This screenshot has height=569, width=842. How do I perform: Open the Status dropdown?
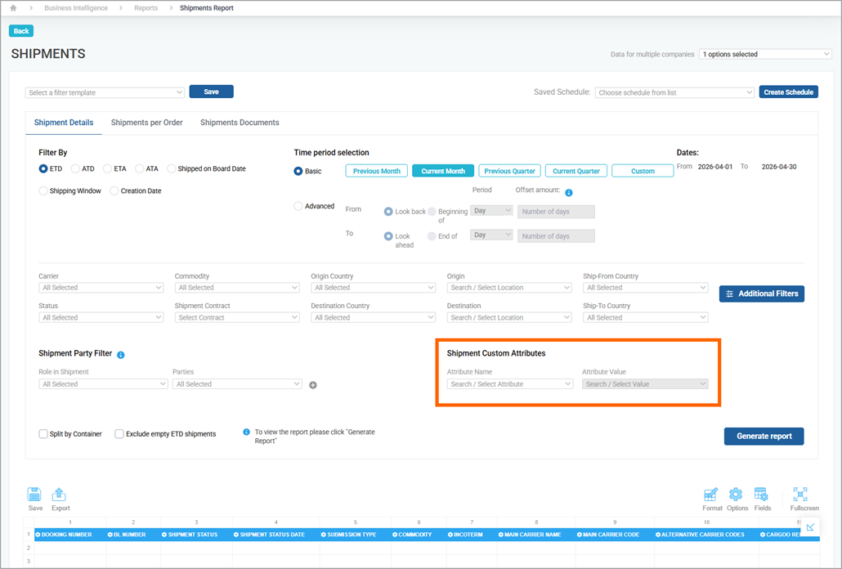tap(101, 318)
